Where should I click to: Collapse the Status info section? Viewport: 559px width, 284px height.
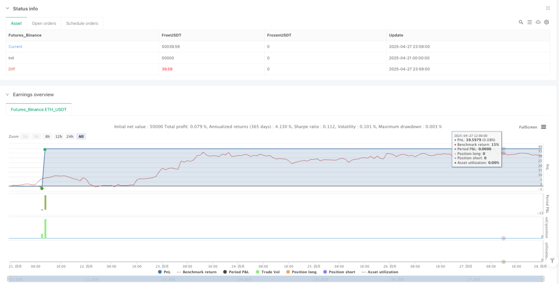pyautogui.click(x=7, y=9)
